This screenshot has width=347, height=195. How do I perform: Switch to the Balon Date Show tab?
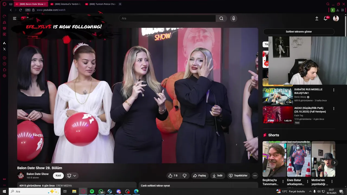(31, 4)
